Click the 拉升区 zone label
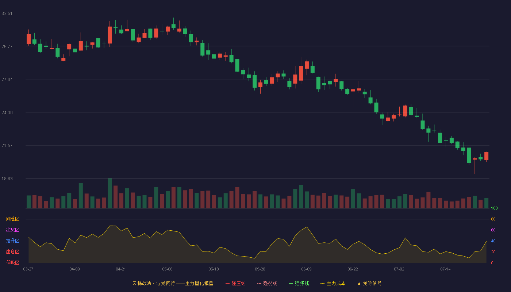The height and width of the screenshot is (292, 511). point(12,241)
